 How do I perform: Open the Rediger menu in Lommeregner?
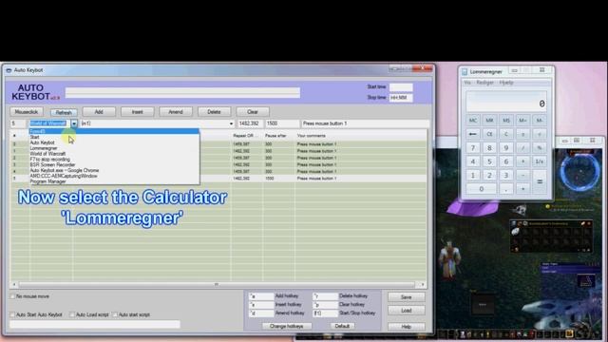coord(485,83)
